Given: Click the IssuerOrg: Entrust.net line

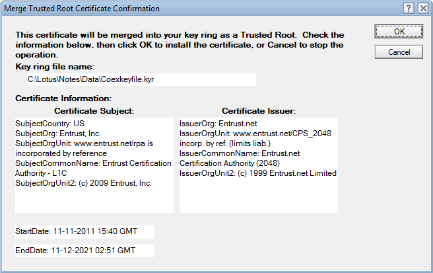Looking at the screenshot, I should pyautogui.click(x=218, y=124).
